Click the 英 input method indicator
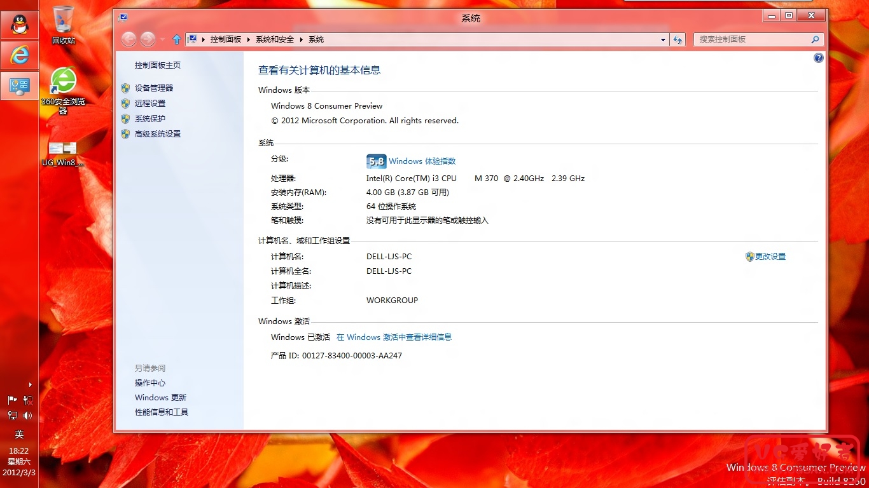Viewport: 869px width, 488px height. tap(19, 435)
